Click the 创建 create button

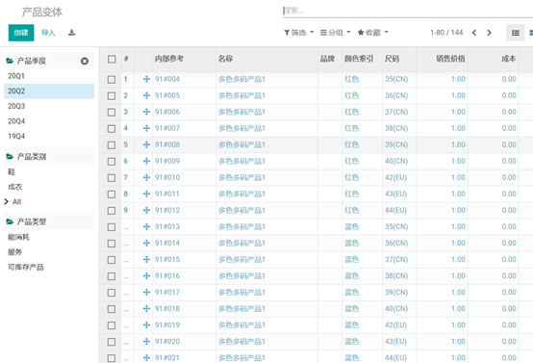(21, 33)
